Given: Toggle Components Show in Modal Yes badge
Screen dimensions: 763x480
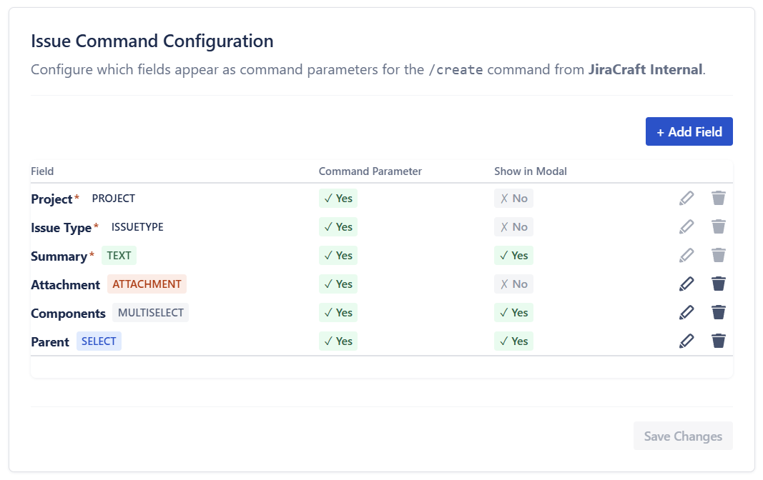Looking at the screenshot, I should pyautogui.click(x=514, y=313).
